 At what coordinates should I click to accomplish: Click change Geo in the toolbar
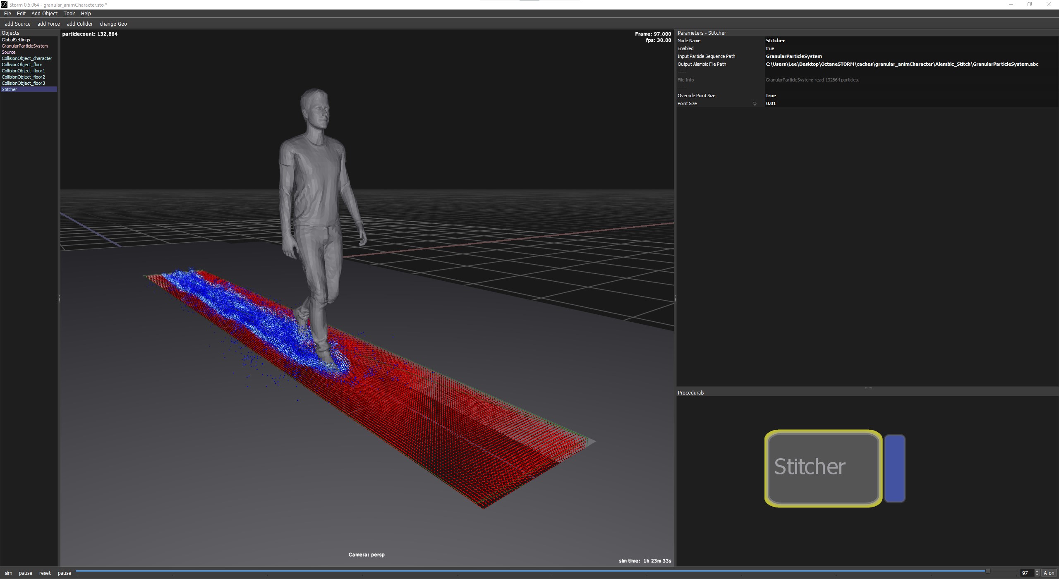click(x=113, y=24)
